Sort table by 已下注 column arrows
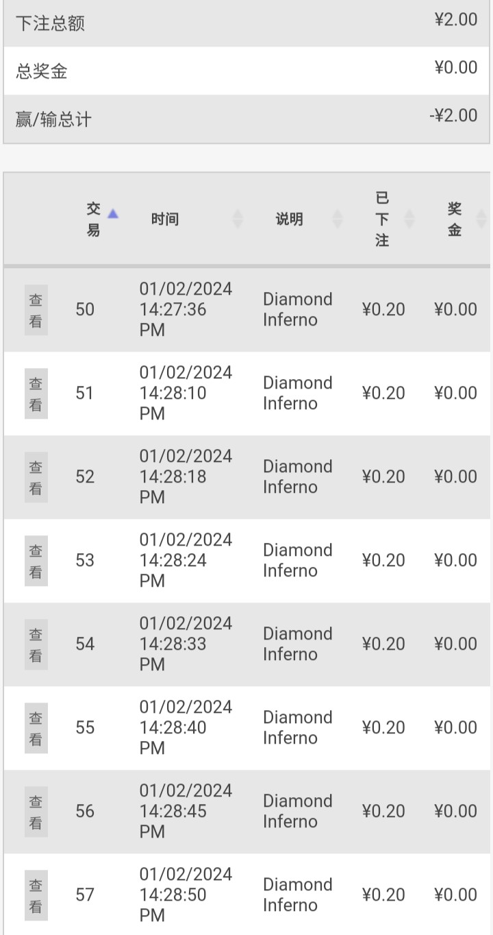 click(409, 219)
